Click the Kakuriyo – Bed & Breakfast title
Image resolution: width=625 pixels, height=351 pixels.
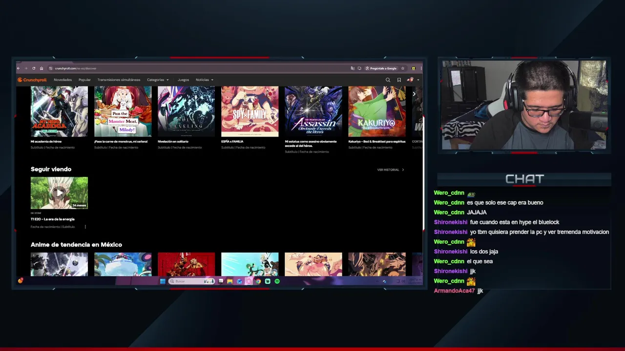point(376,141)
